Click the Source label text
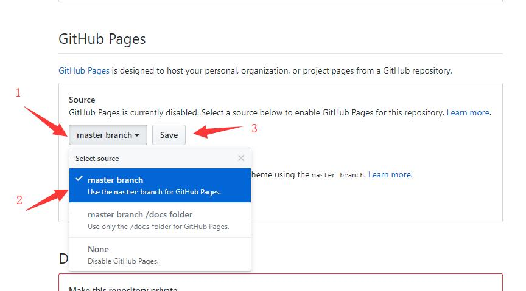This screenshot has width=526, height=291. pos(82,100)
